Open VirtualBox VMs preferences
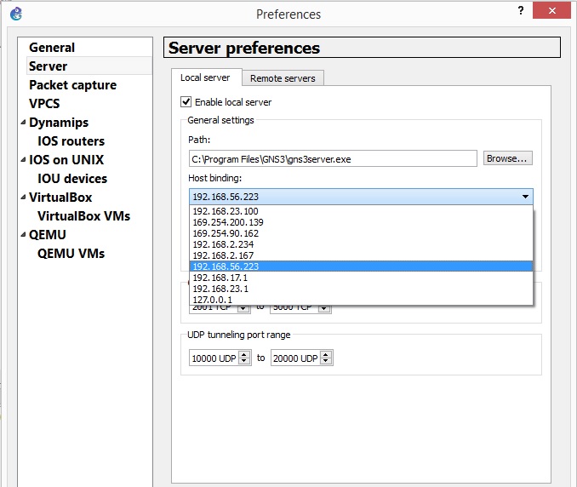Screen dimensions: 577x487 pyautogui.click(x=84, y=216)
